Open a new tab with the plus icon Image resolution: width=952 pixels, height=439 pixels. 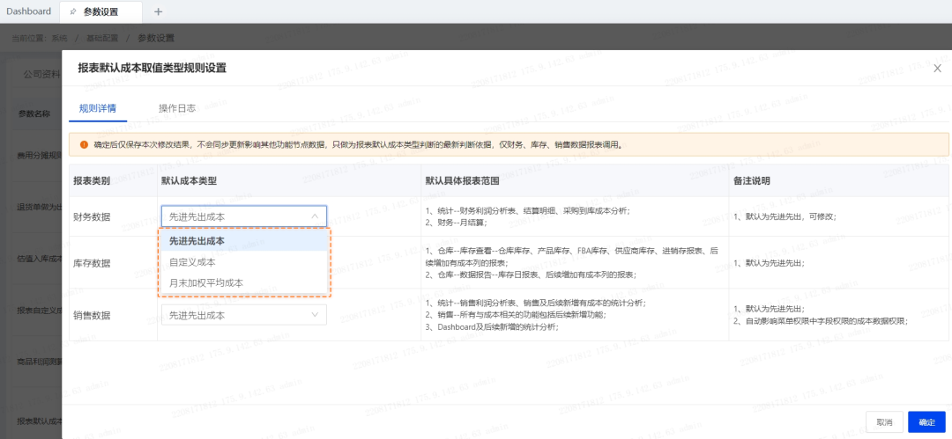point(158,11)
